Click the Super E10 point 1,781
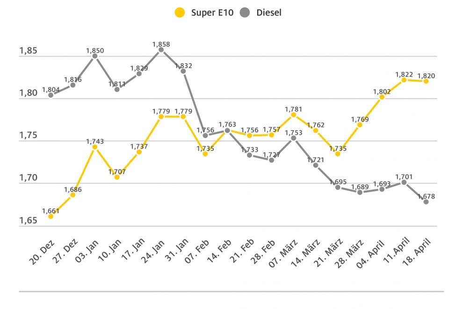The width and height of the screenshot is (463, 309). click(294, 115)
